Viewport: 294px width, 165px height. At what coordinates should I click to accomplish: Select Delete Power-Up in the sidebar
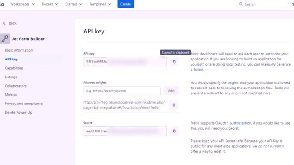click(18, 112)
